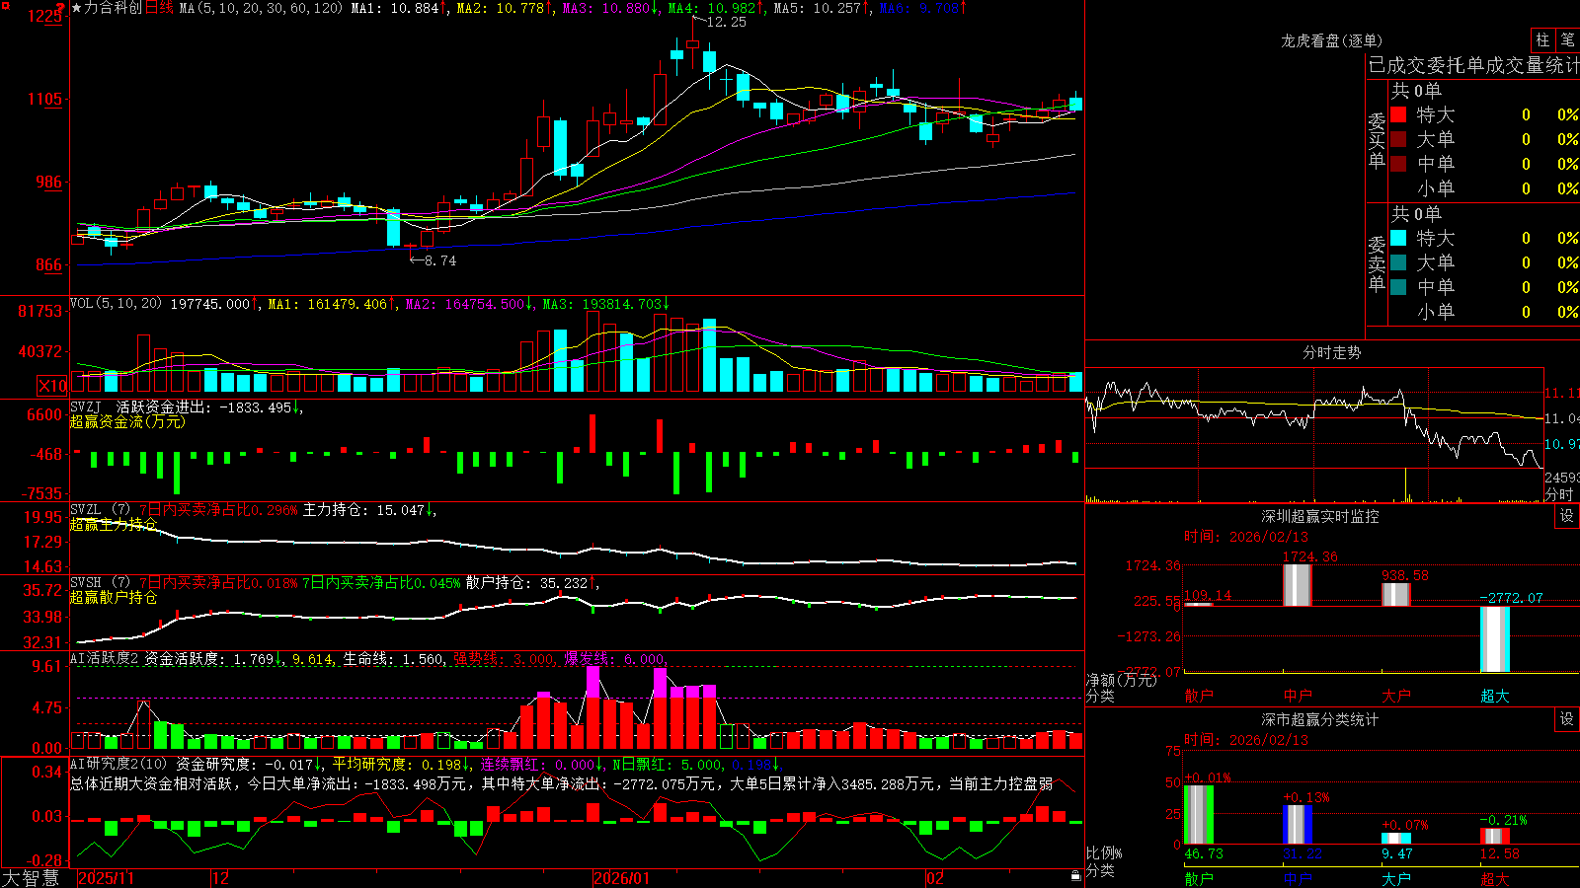Click the X10 volume scale box
This screenshot has height=888, width=1580.
coord(52,386)
